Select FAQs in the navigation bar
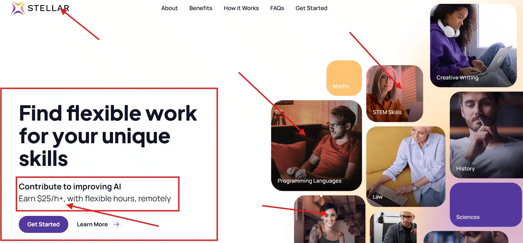This screenshot has width=523, height=243. pyautogui.click(x=277, y=8)
